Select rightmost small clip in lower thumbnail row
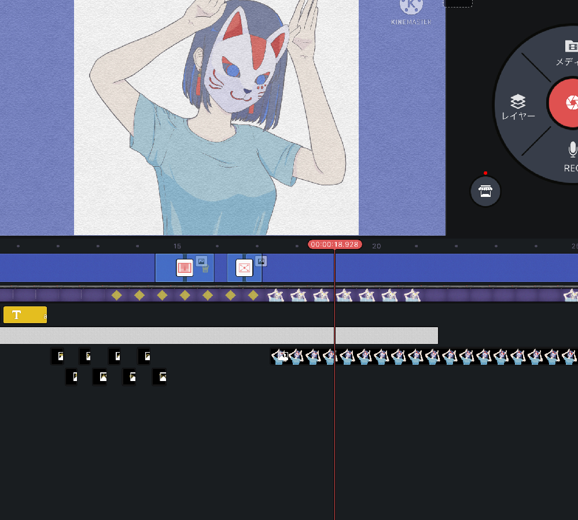The image size is (578, 520). tap(159, 377)
